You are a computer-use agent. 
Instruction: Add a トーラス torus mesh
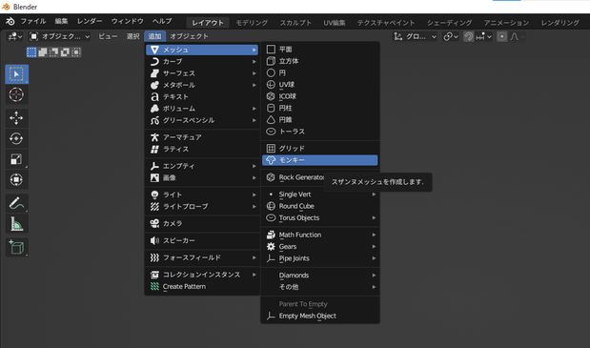(320, 132)
